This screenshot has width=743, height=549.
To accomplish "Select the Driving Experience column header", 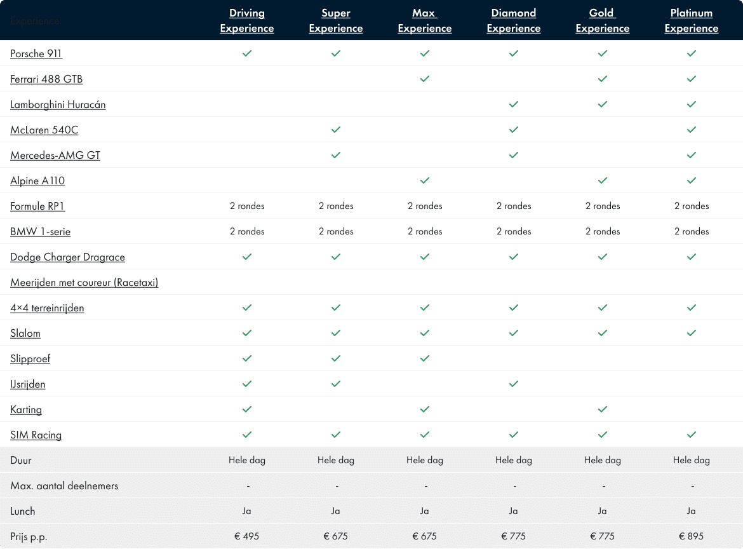I will point(247,20).
